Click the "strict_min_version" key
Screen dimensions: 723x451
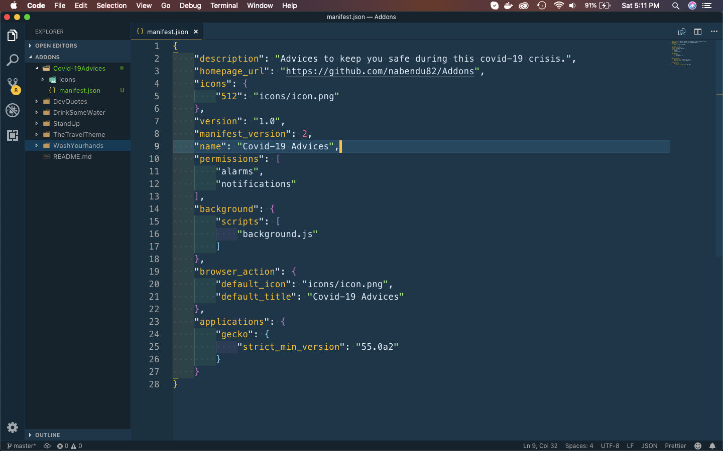[291, 347]
